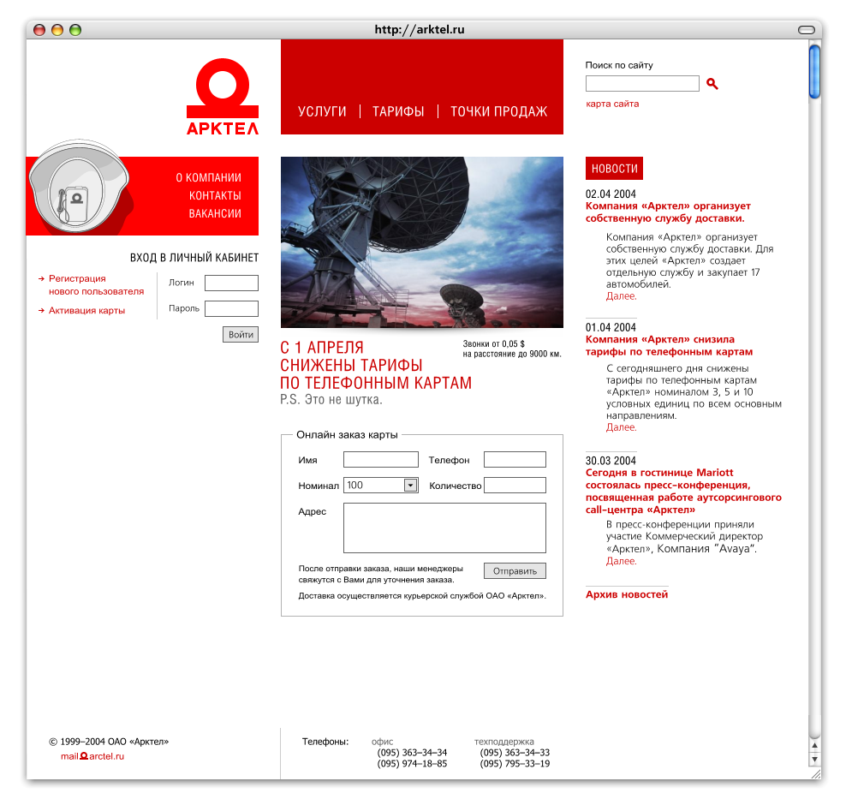Click Активация карты link
846x811 pixels.
click(86, 310)
